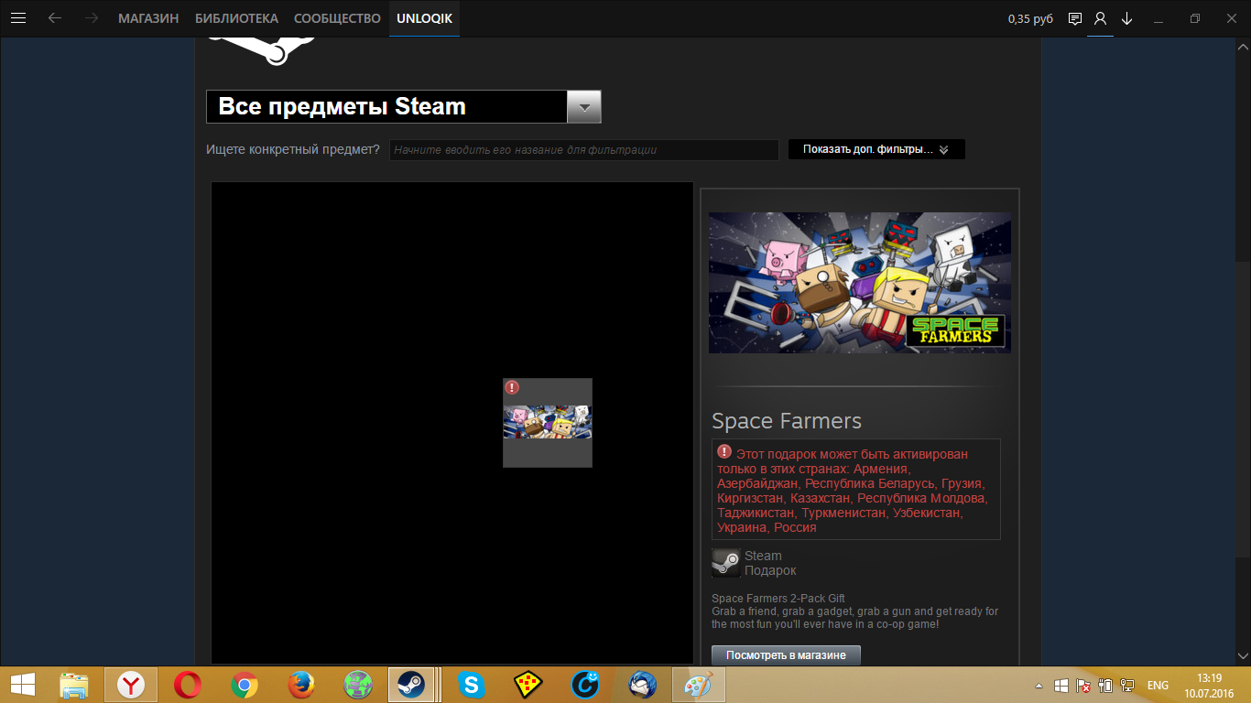Switch to Steam taskbar icon

(x=409, y=685)
